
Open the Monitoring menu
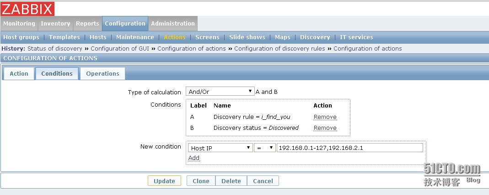pos(19,24)
